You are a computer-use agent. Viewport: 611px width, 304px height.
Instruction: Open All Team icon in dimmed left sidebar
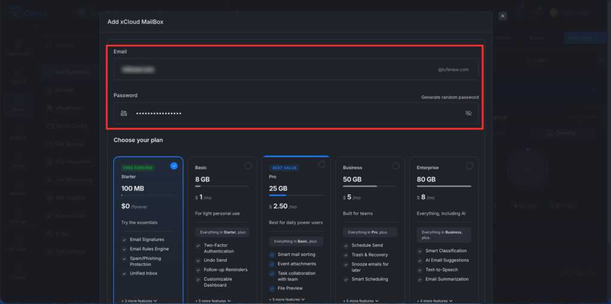point(18,240)
